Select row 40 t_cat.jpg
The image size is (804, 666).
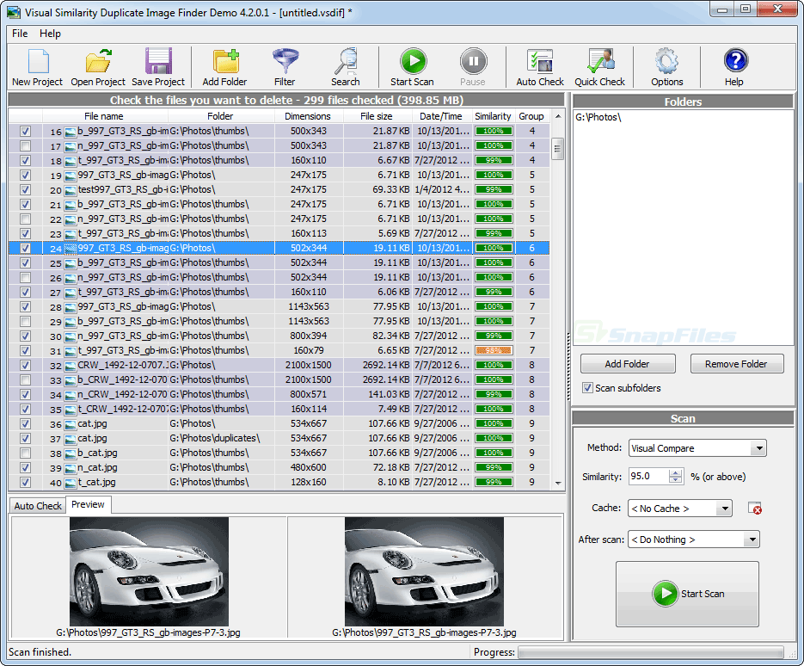click(279, 483)
